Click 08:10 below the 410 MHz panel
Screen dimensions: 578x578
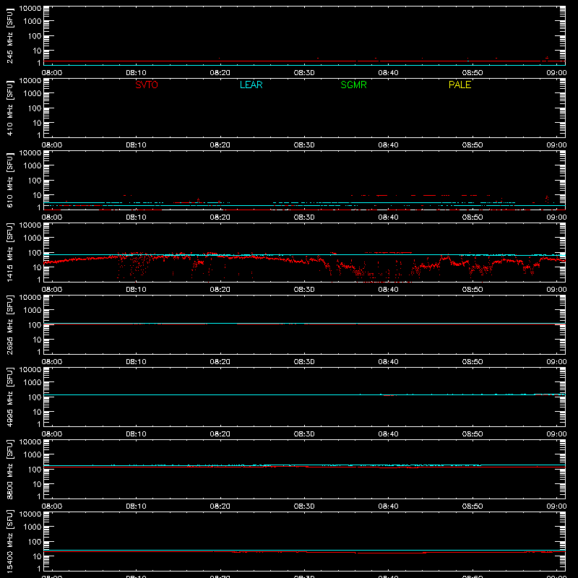[136, 145]
